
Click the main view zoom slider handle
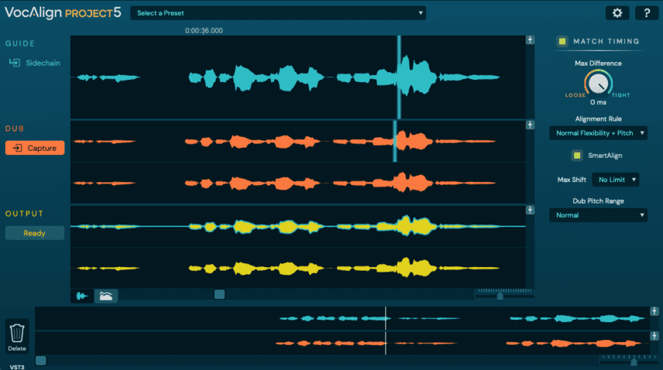pyautogui.click(x=500, y=296)
